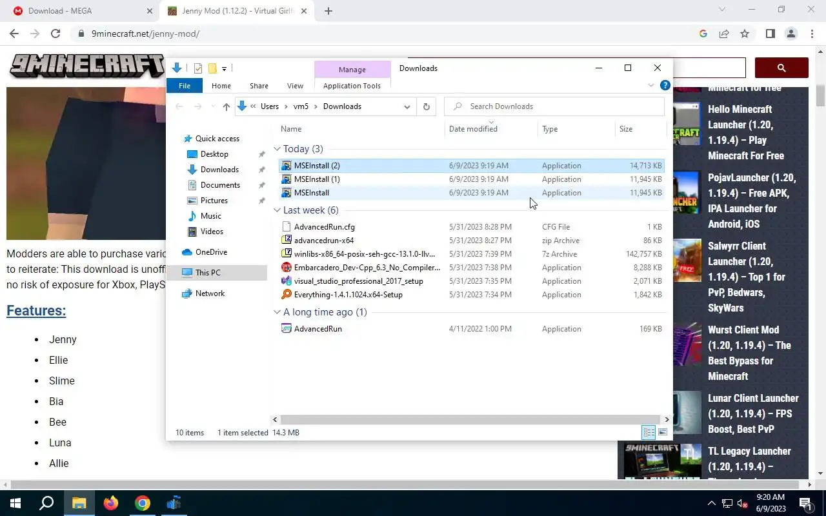The width and height of the screenshot is (826, 516).
Task: Open the Customize Quick Access Toolbar dropdown
Action: [224, 68]
